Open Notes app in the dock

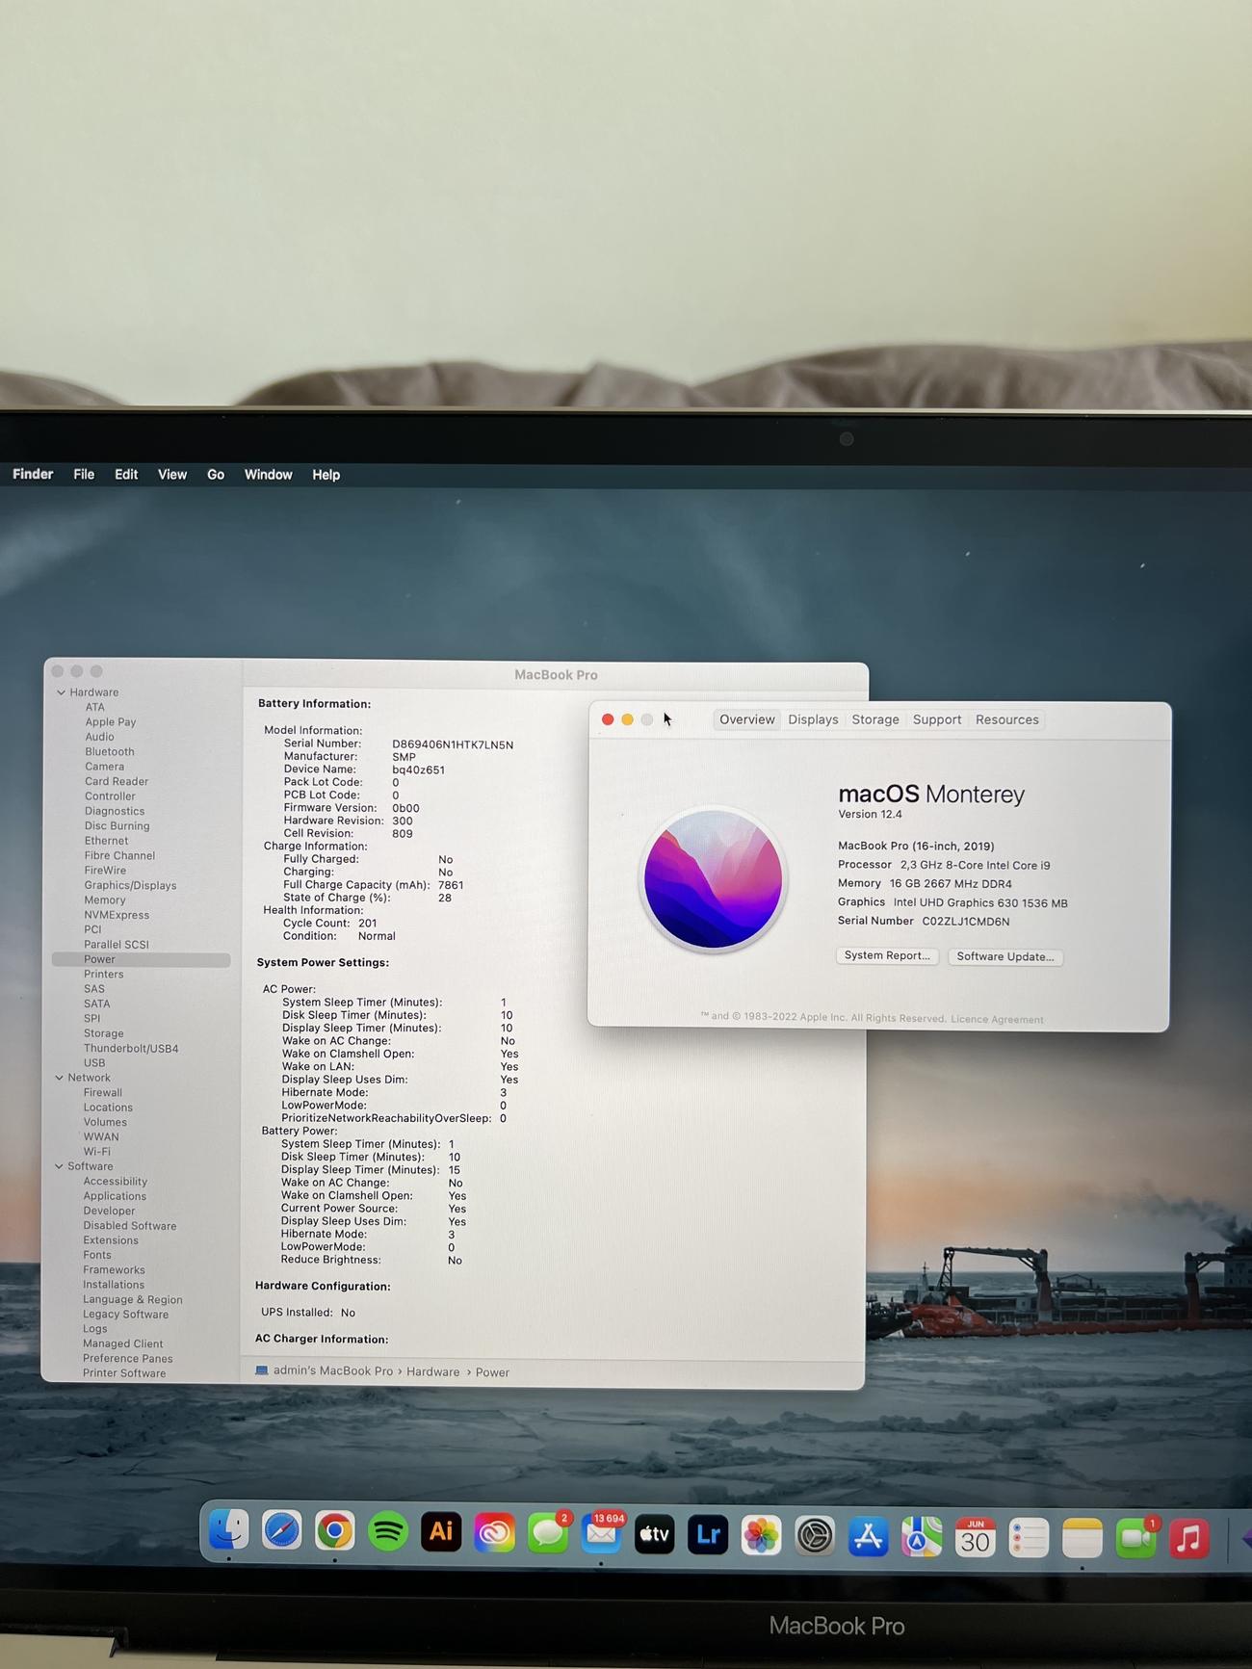tap(1082, 1539)
